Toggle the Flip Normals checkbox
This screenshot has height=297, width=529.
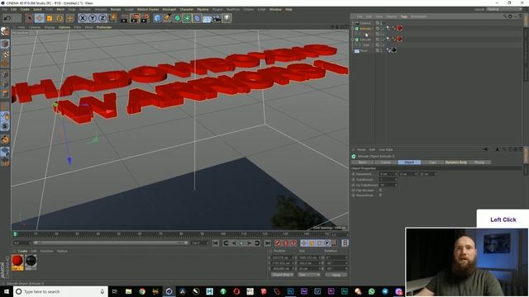tap(380, 191)
